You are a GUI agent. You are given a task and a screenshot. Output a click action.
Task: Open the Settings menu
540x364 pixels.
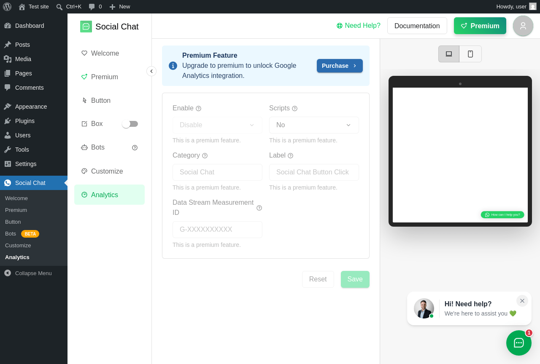(x=34, y=164)
